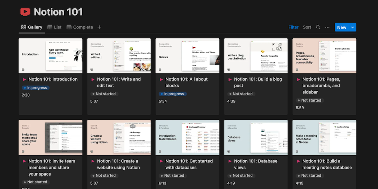
Task: Expand the New button dropdown arrow
Action: click(x=353, y=27)
